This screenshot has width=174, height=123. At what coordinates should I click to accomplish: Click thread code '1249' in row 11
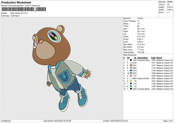pyautogui.click(x=154, y=86)
